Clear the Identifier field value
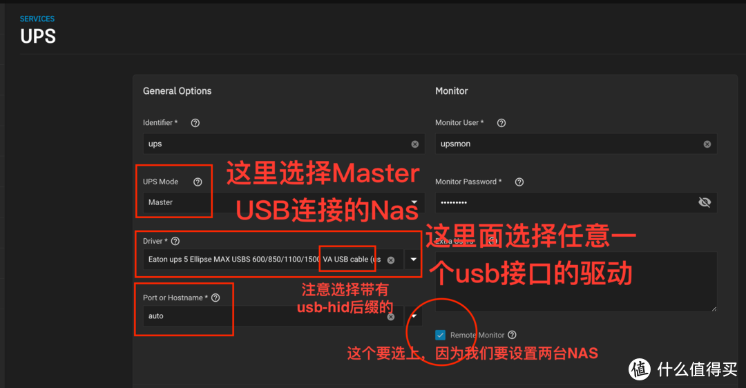 pos(415,144)
